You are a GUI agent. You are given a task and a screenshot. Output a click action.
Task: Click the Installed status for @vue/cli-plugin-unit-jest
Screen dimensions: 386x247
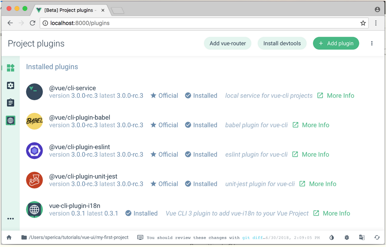pos(201,184)
